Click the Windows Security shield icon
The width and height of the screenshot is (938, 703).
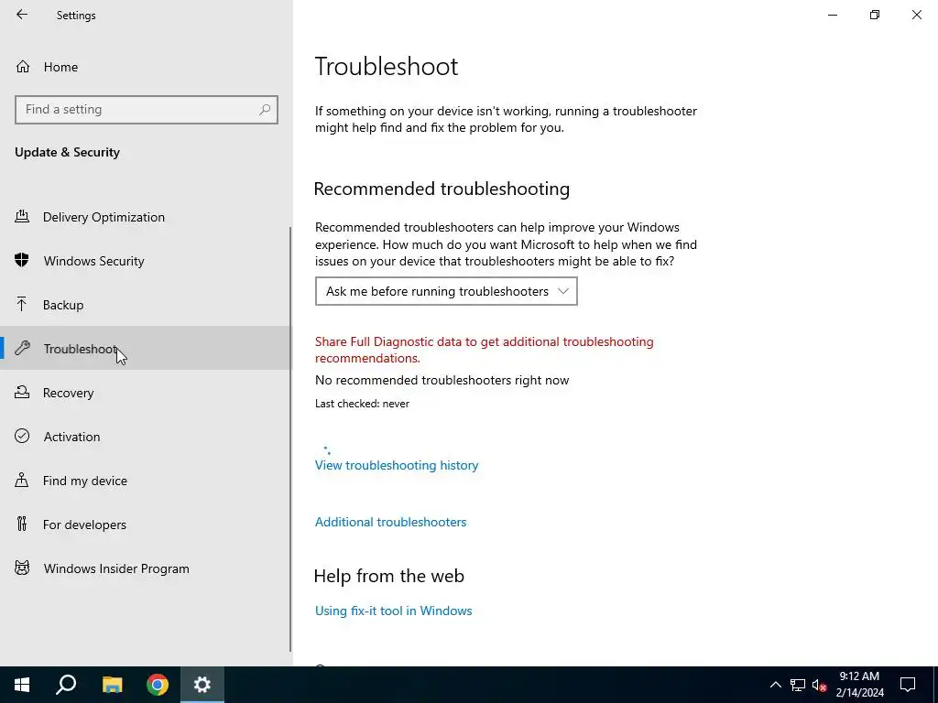(22, 260)
